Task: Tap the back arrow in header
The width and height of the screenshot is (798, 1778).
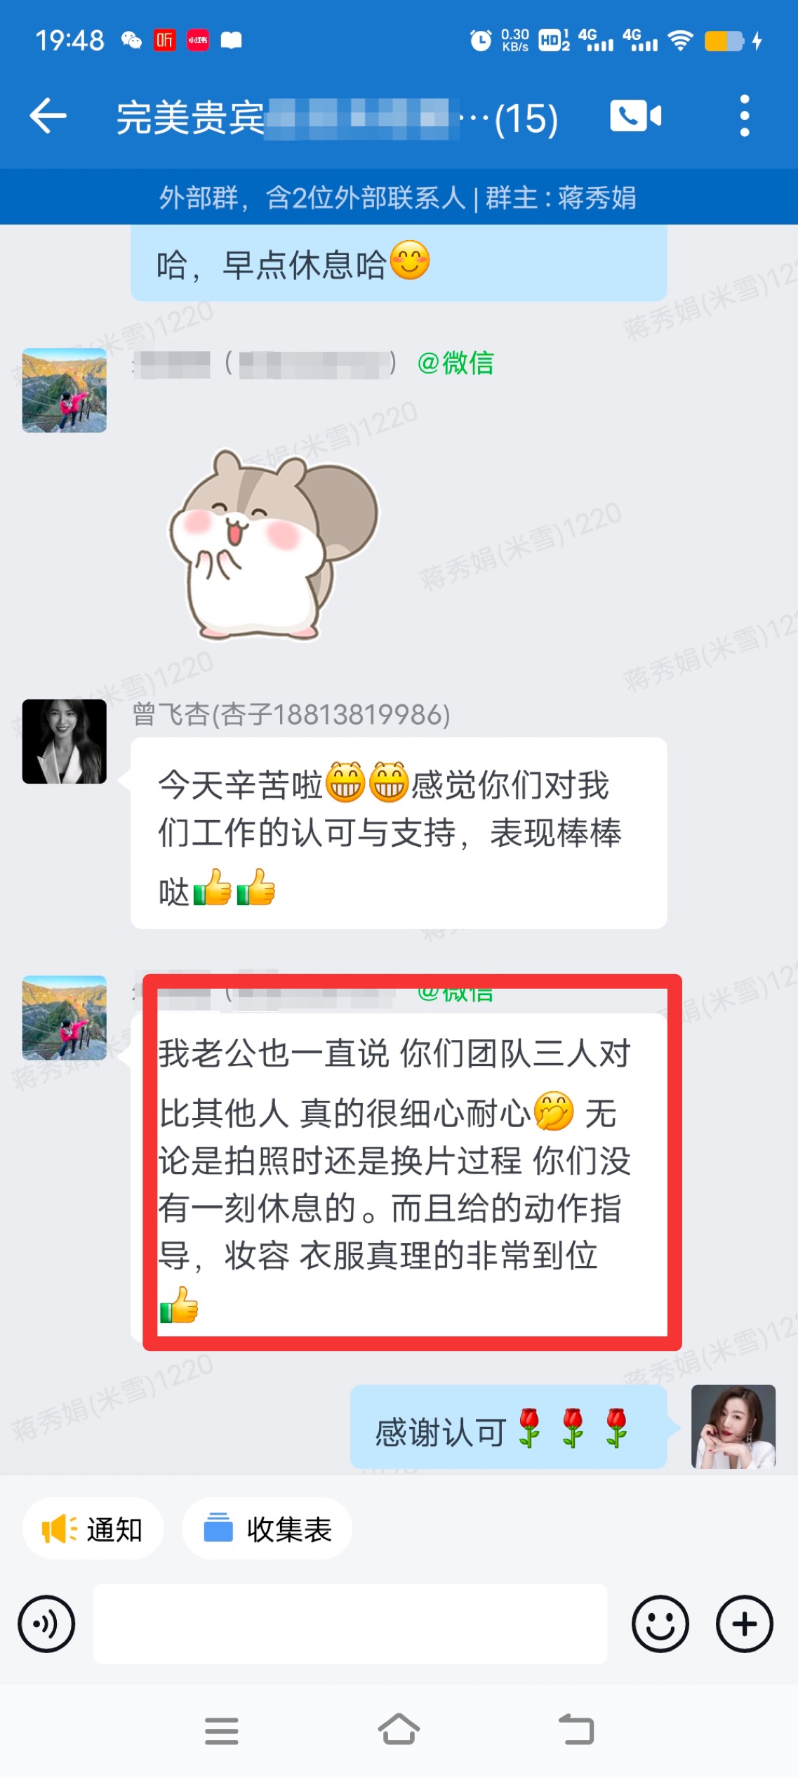Action: pos(48,116)
